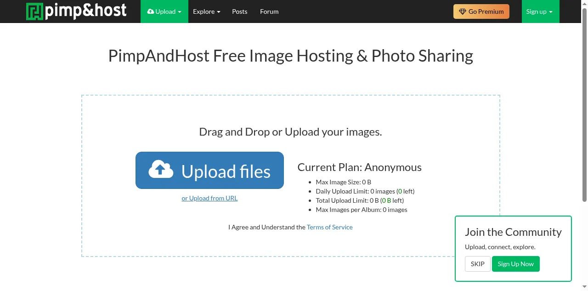Screen dimensions: 588x291
Task: Click the Daily Upload Limit line
Action: 365,191
